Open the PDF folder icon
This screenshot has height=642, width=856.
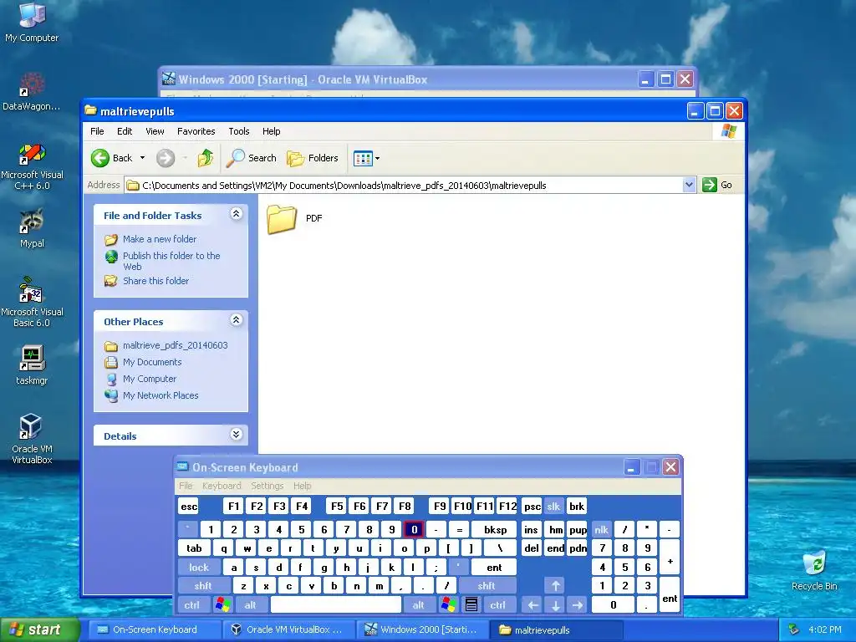point(282,219)
